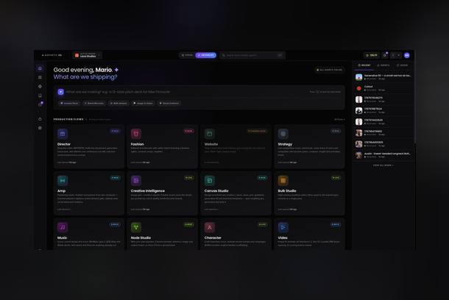449x300 pixels.
Task: Click the purple prompt icon beside input
Action: pyautogui.click(x=60, y=92)
